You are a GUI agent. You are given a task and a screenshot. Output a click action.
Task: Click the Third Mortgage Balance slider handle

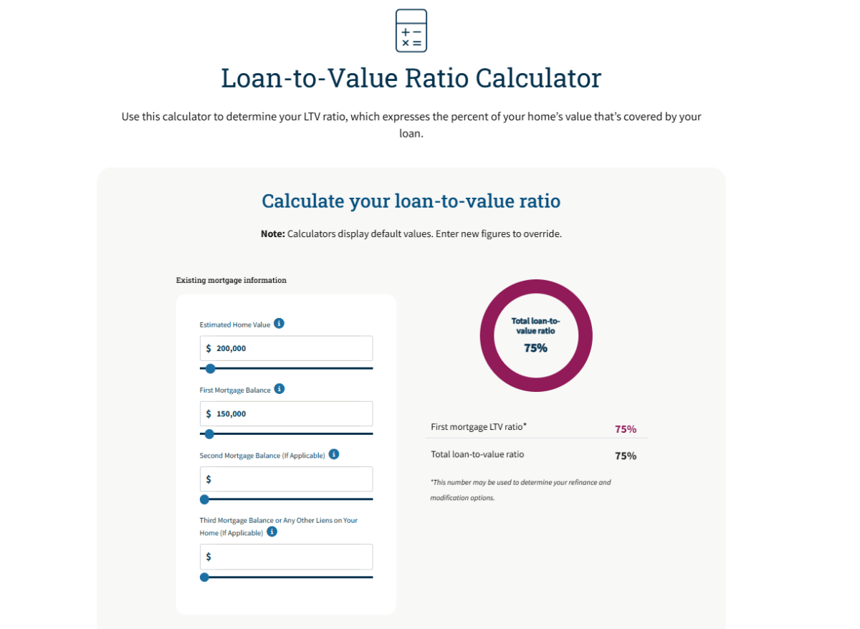pos(204,577)
